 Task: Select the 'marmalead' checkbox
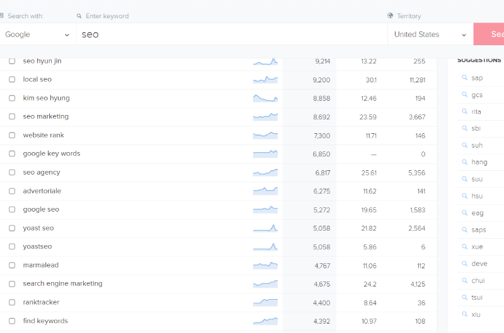12,265
